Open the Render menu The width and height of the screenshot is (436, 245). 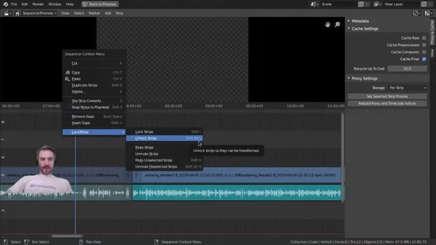click(x=38, y=4)
